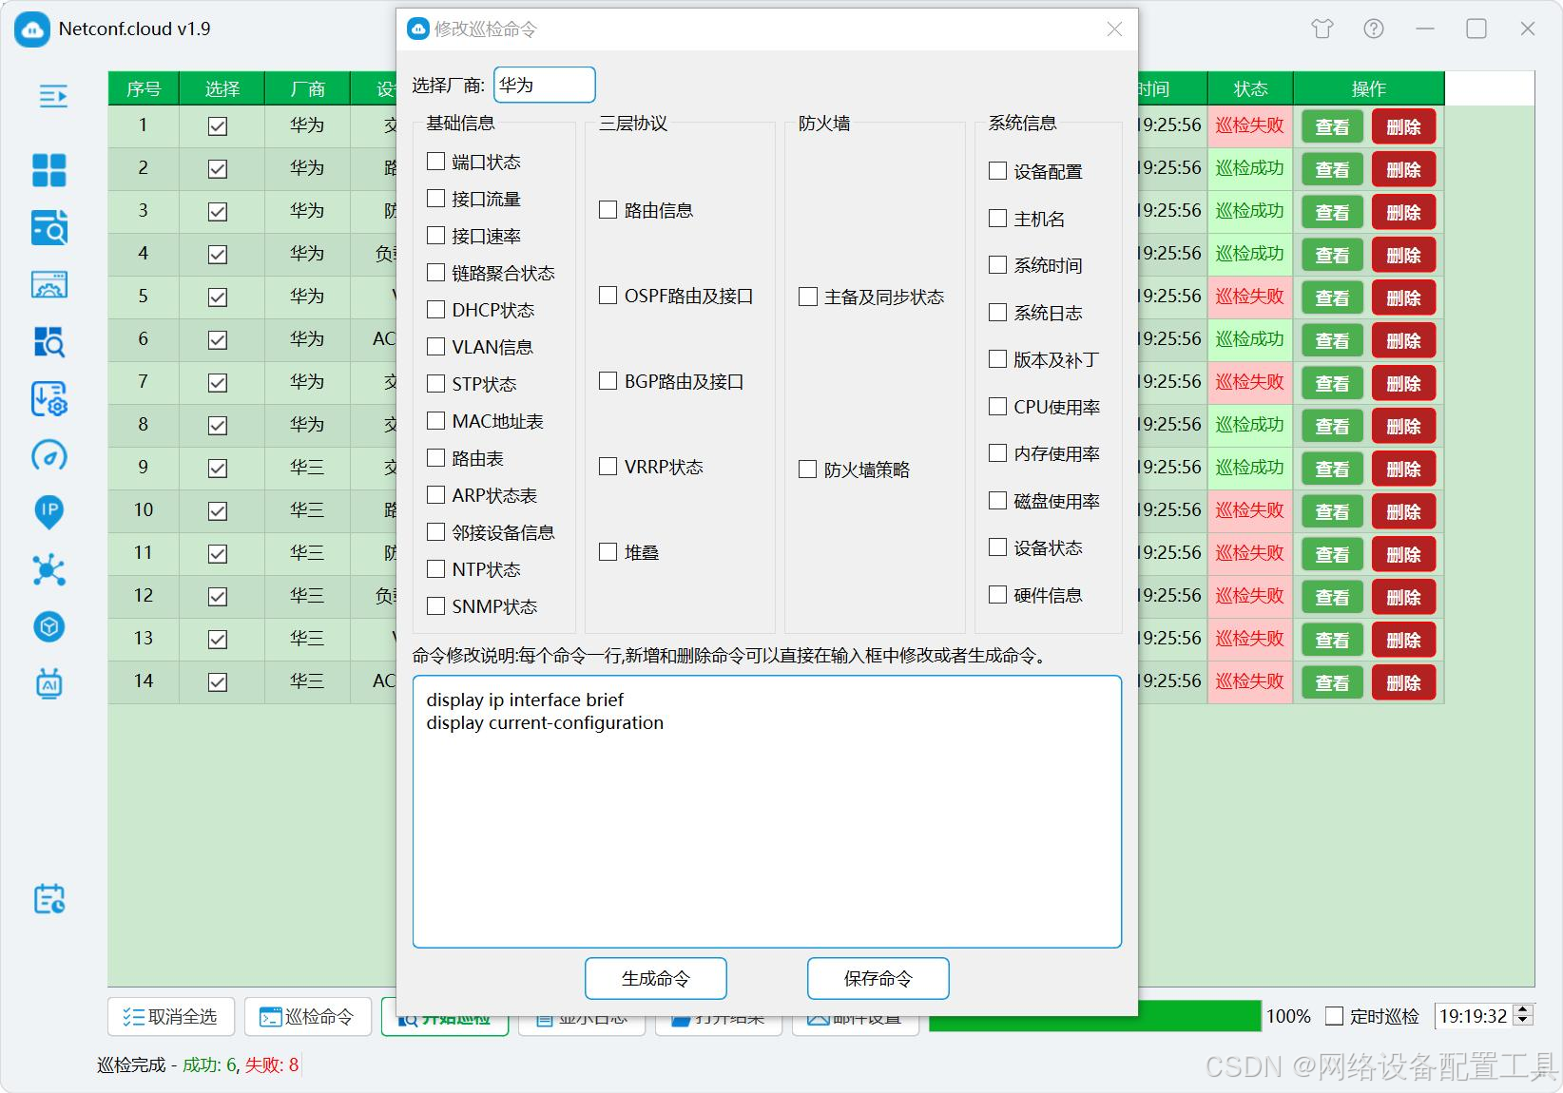This screenshot has height=1093, width=1563.
Task: Open the 选择厂商 vendor dropdown
Action: click(x=545, y=85)
